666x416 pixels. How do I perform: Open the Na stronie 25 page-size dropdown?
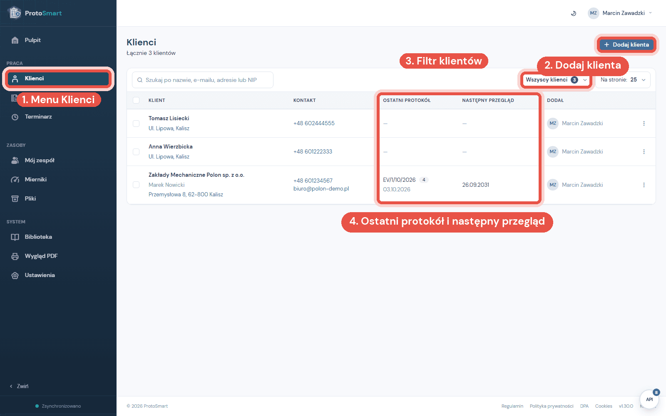click(x=623, y=80)
